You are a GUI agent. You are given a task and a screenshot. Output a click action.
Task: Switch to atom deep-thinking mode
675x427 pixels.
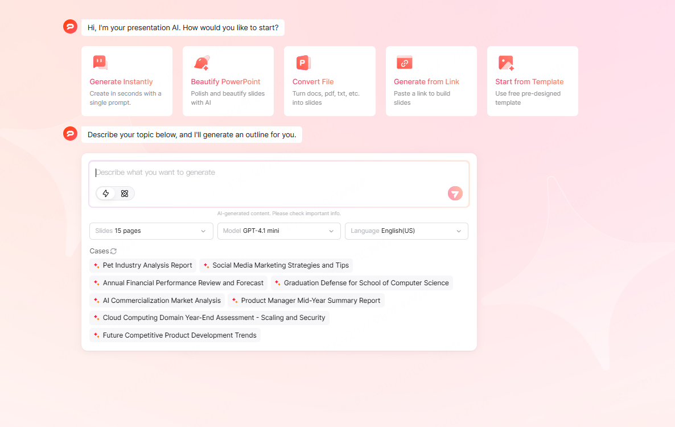click(x=125, y=194)
